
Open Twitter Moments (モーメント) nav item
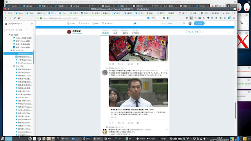coord(84,23)
